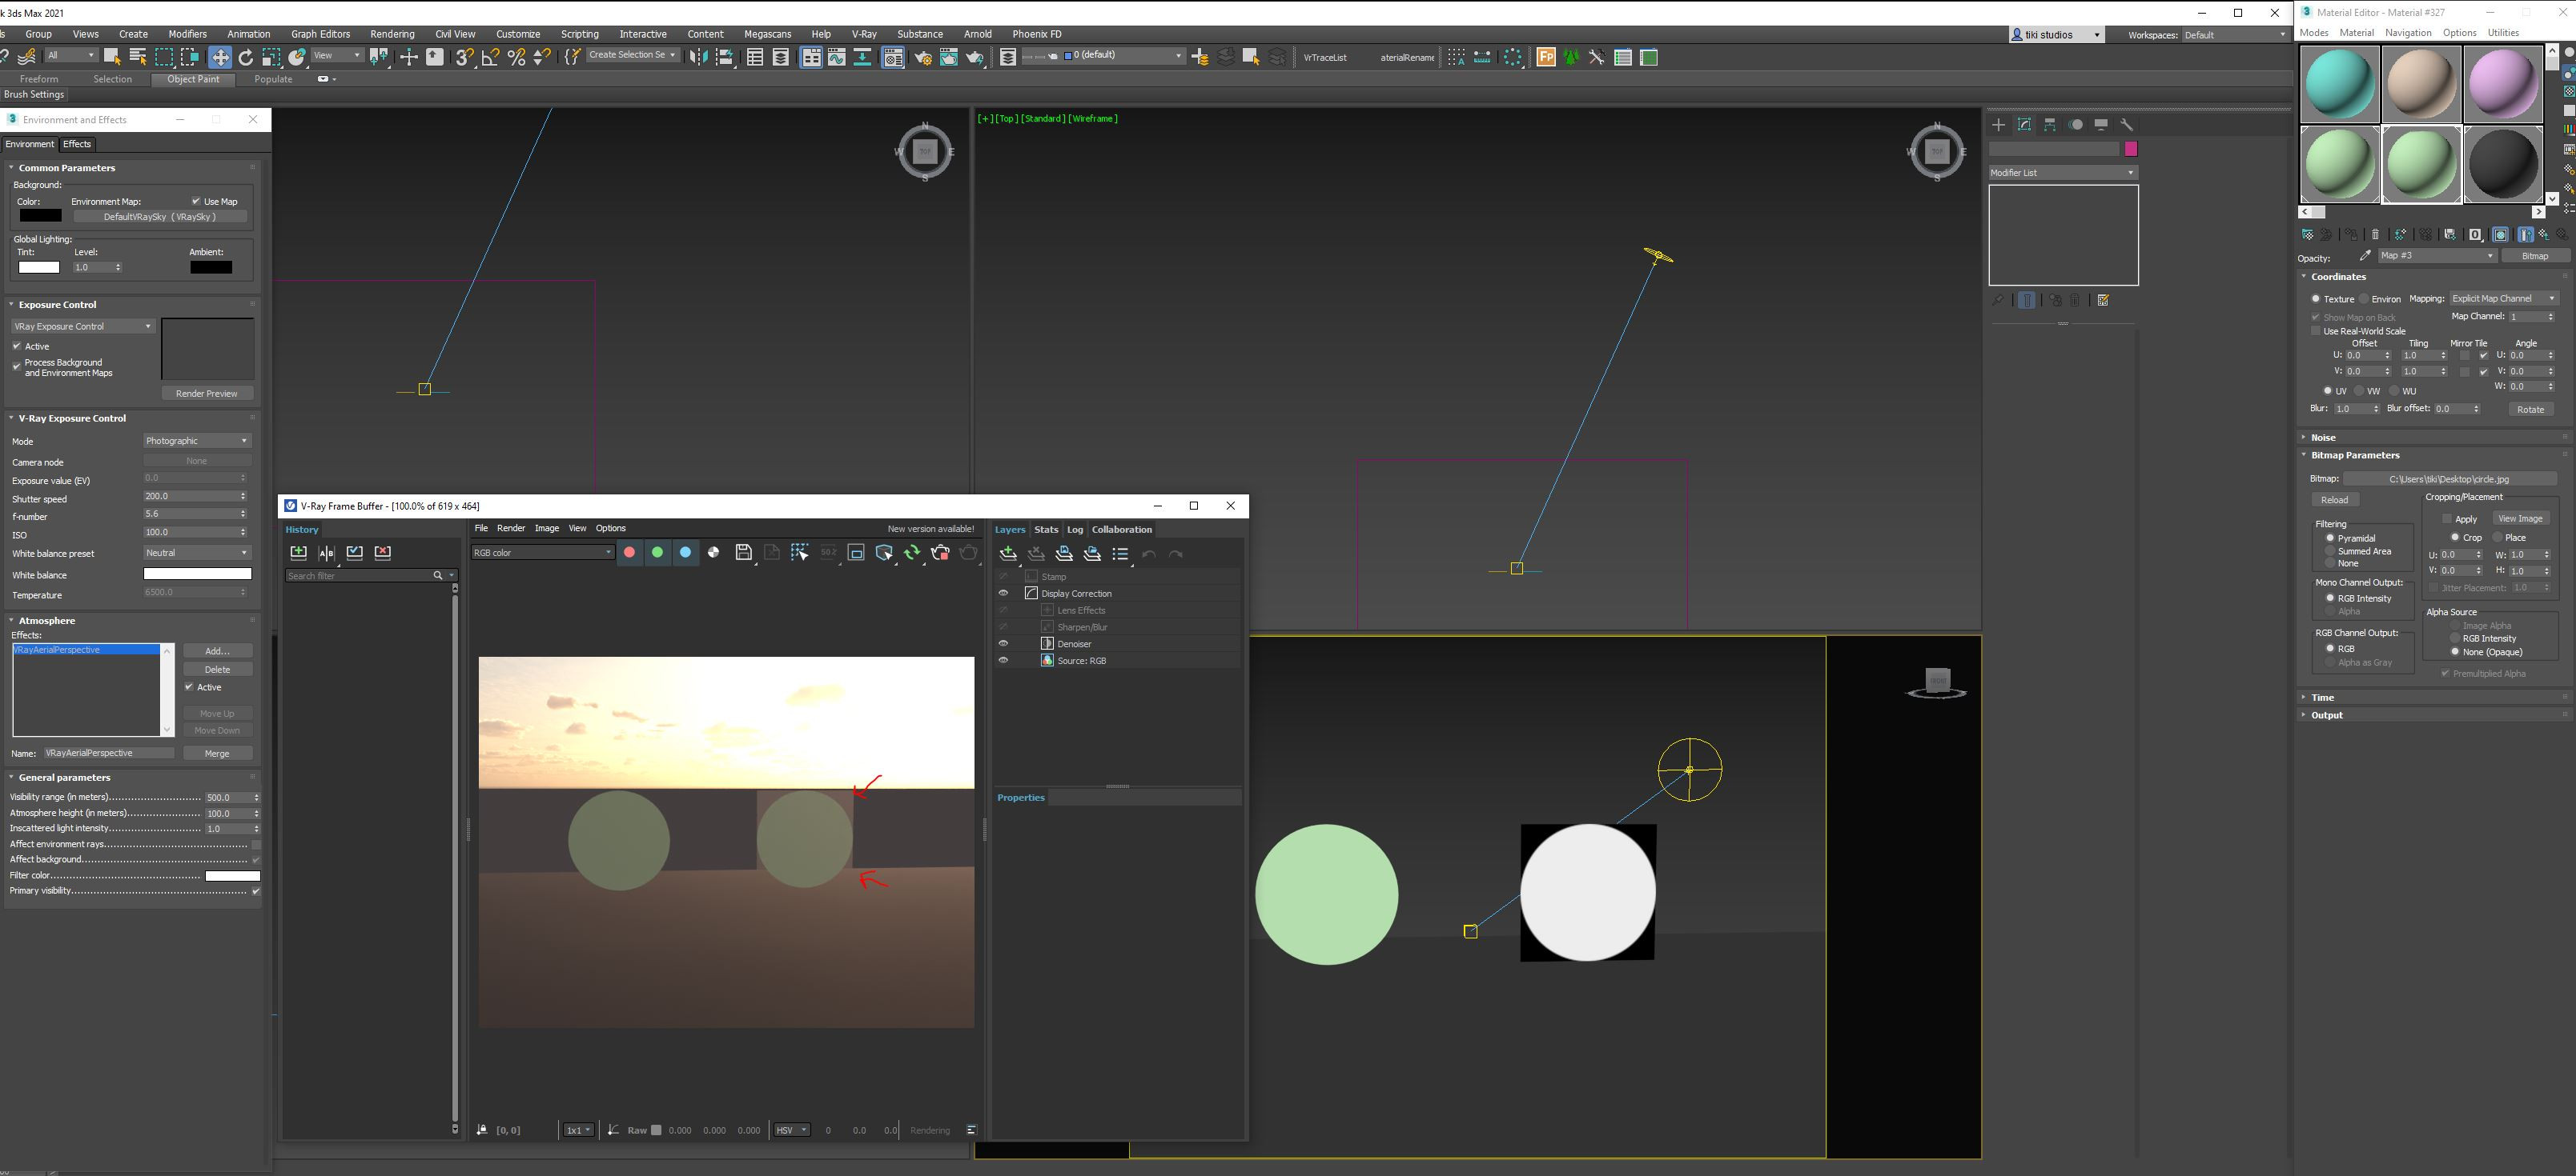Save image to VFB history
The image size is (2576, 1176).
click(298, 553)
